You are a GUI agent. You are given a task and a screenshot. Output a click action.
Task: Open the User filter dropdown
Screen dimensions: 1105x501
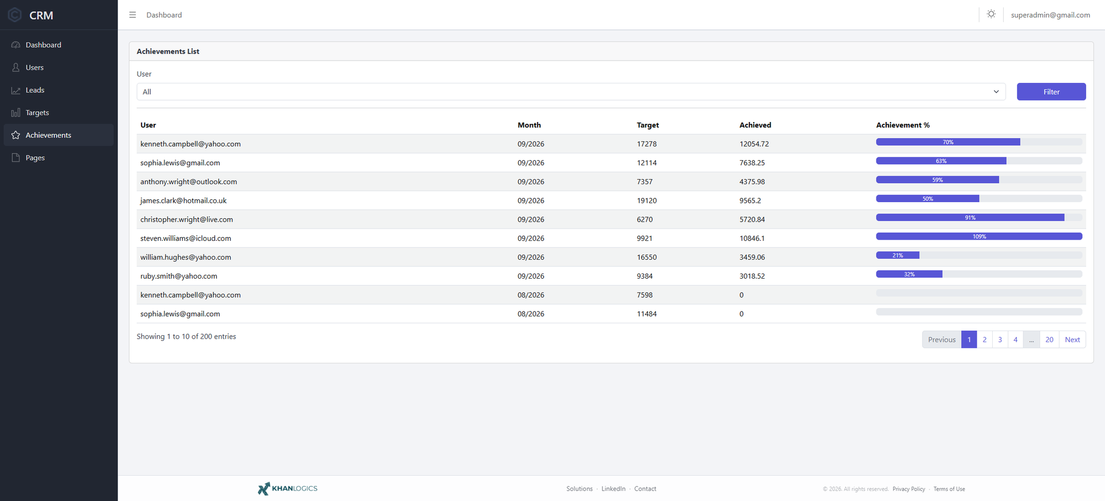571,92
